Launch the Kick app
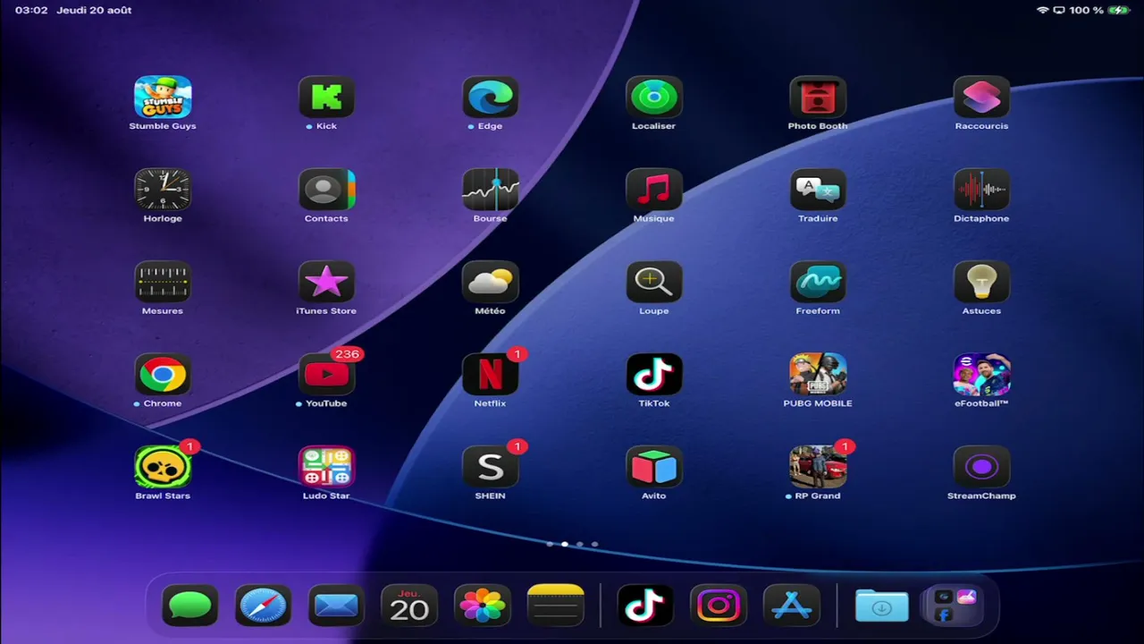 tap(326, 97)
